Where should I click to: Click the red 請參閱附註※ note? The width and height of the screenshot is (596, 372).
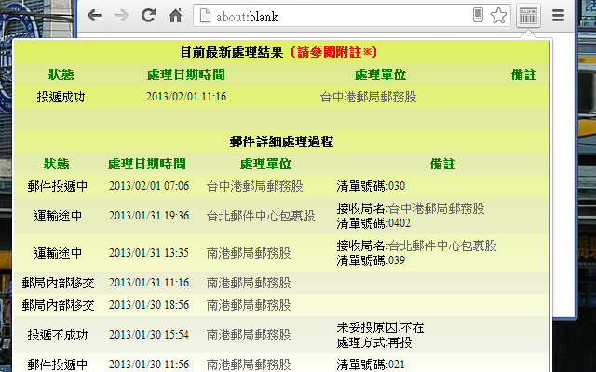[333, 52]
